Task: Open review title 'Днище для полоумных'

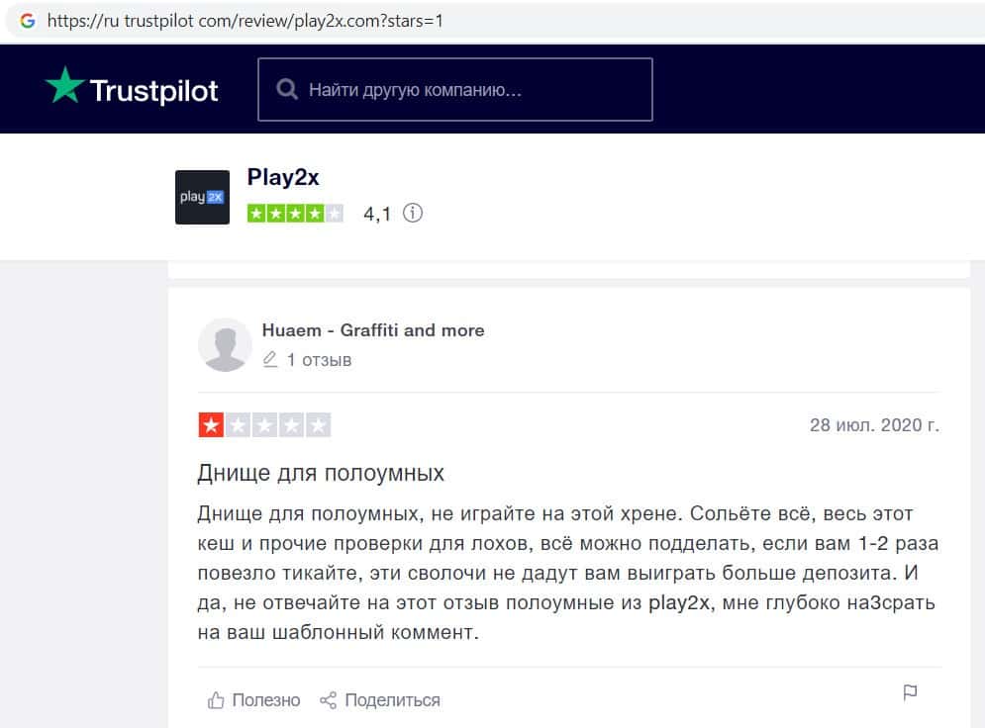Action: click(x=321, y=473)
